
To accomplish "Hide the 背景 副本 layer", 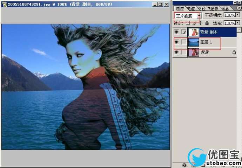I will tap(176, 33).
